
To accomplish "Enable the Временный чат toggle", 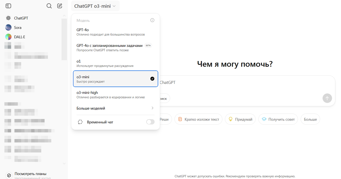I will tap(150, 122).
